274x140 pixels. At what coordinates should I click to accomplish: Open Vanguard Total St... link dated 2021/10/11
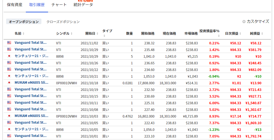tap(31, 103)
